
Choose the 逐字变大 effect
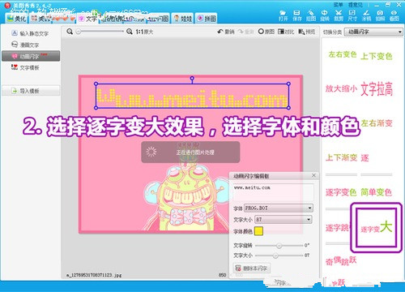[377, 227]
